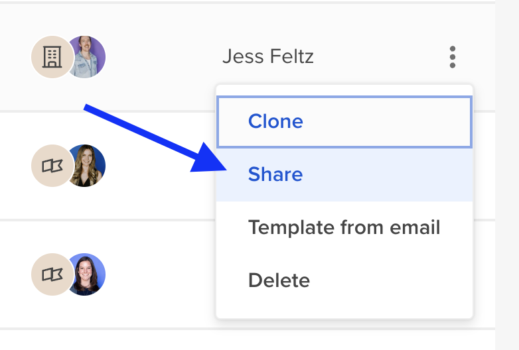Viewport: 519px width, 350px height.
Task: Click the partially visible row at the bottom
Action: pos(248,340)
